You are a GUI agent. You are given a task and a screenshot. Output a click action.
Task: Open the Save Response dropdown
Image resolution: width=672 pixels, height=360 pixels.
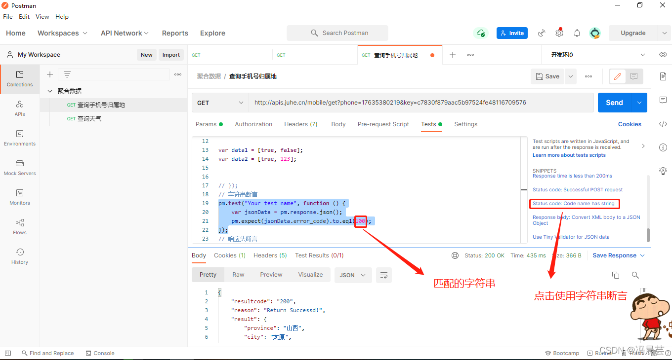pyautogui.click(x=619, y=255)
